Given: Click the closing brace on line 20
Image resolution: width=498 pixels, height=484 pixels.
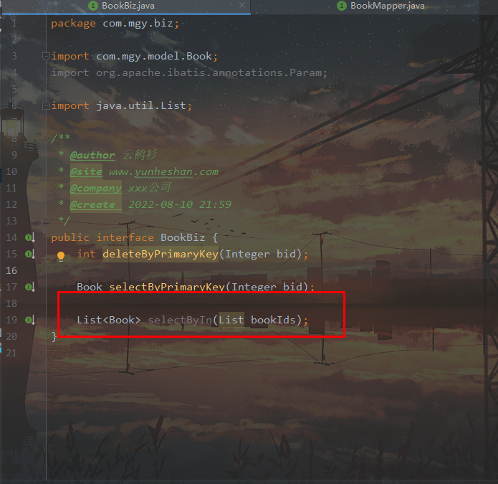Looking at the screenshot, I should click(54, 336).
